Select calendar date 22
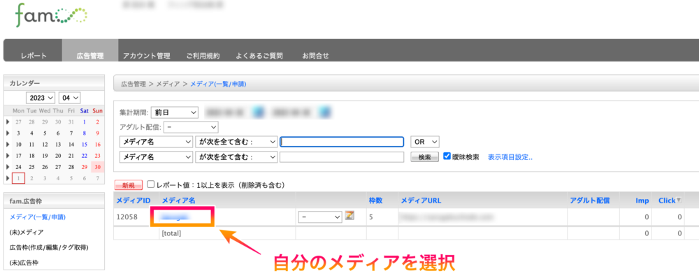Viewport: 699px width, 278px height. (85, 156)
